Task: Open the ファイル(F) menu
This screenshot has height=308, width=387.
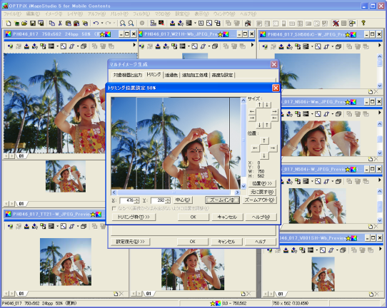Action: click(x=12, y=14)
